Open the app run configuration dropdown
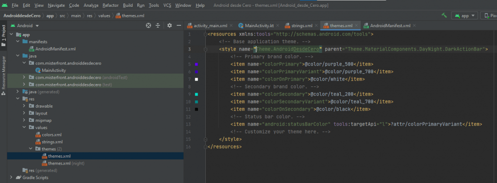 click(x=464, y=16)
